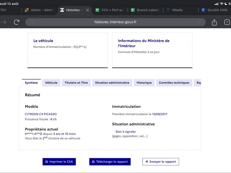Click the printer icon on Imprimer le CSA
Viewport: 231px width, 173px height.
point(46,162)
